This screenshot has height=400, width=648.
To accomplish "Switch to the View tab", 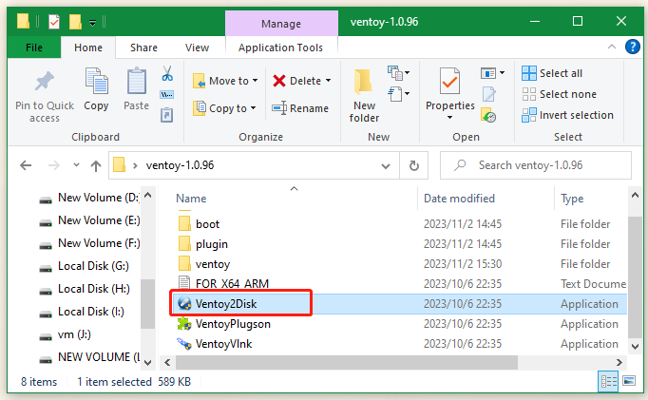I will click(x=197, y=48).
